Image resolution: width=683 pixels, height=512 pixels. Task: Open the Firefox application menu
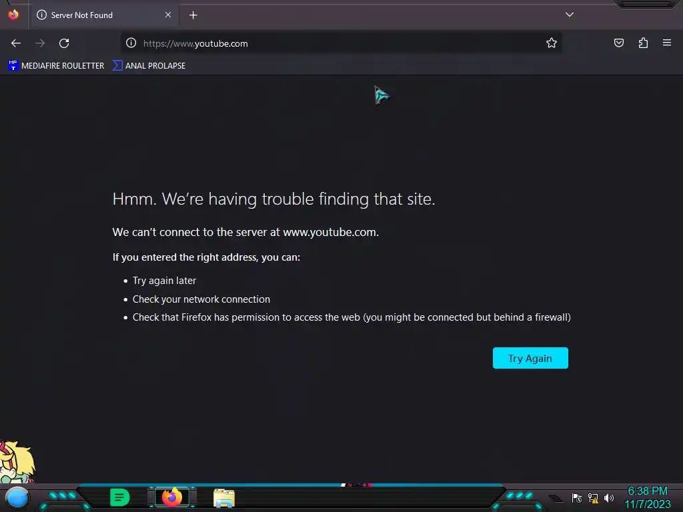(x=667, y=43)
